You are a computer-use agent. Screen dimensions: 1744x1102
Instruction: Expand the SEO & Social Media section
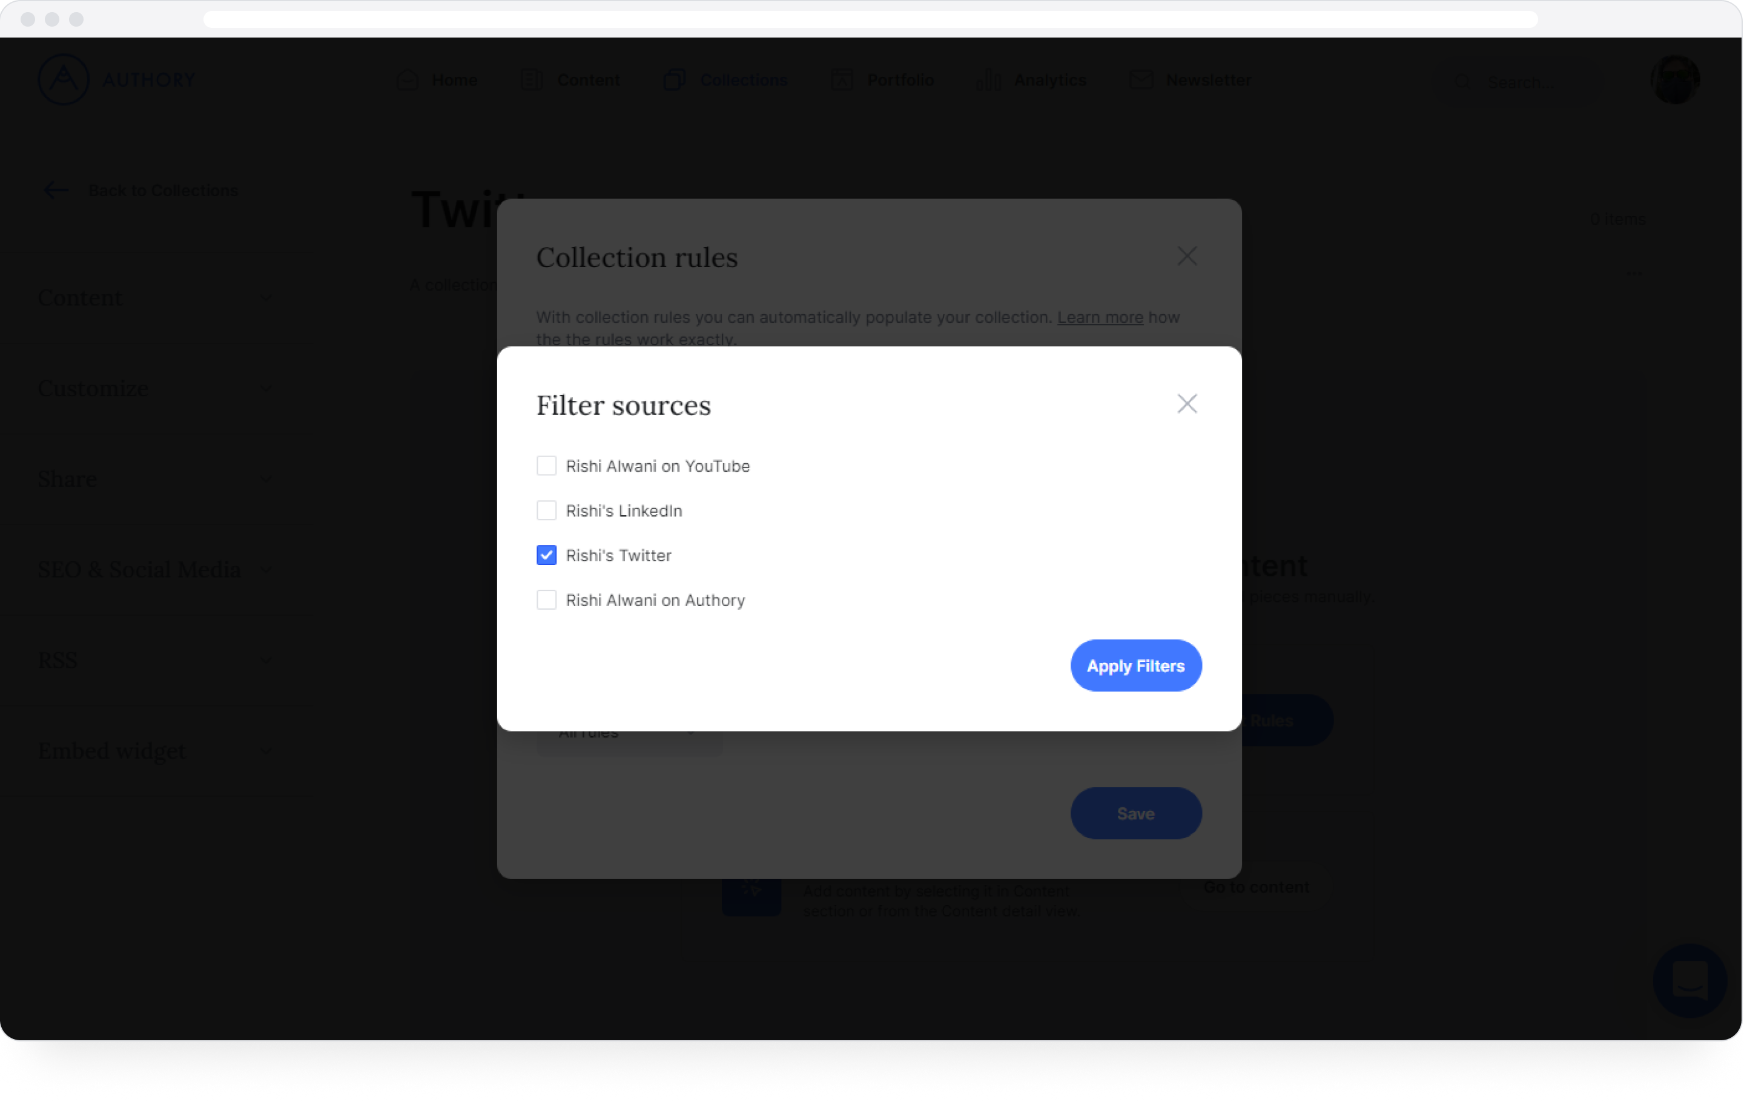(154, 570)
